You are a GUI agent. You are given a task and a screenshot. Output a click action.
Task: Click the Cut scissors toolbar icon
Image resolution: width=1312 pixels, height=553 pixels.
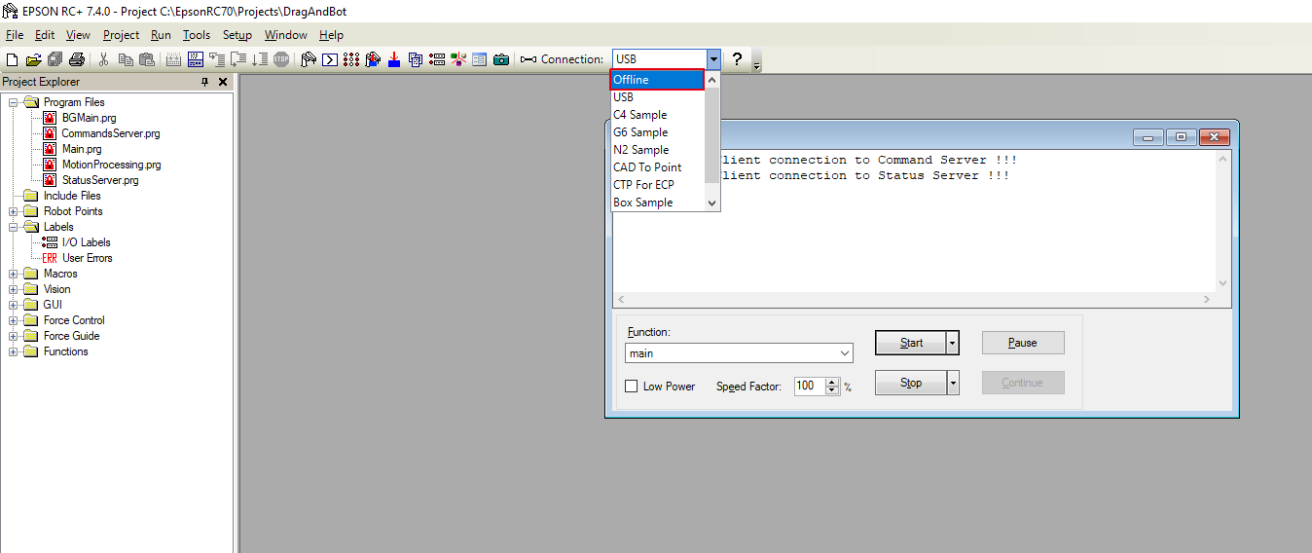[x=103, y=59]
